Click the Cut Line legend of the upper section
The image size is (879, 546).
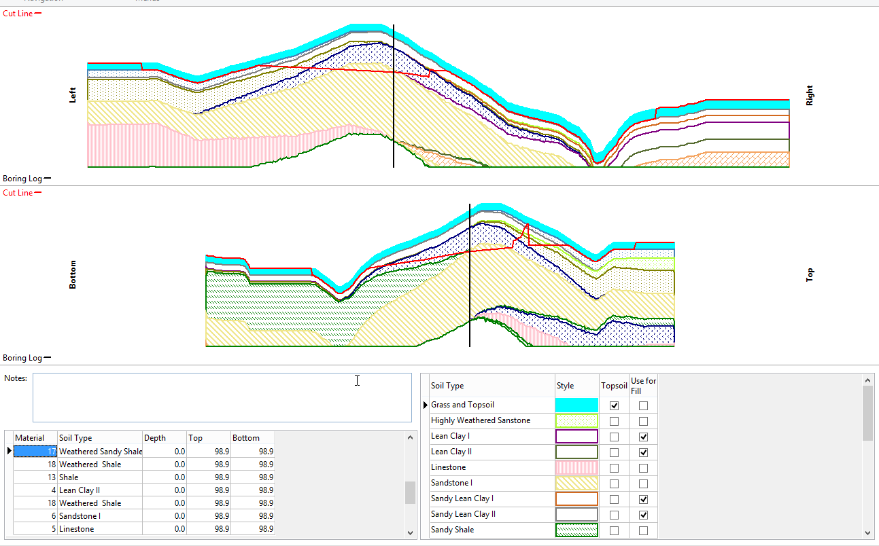point(22,14)
